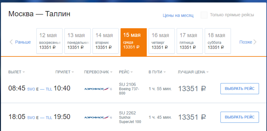
Task: Click Aeroflot logo for flight SU 2106
Action: pyautogui.click(x=98, y=89)
